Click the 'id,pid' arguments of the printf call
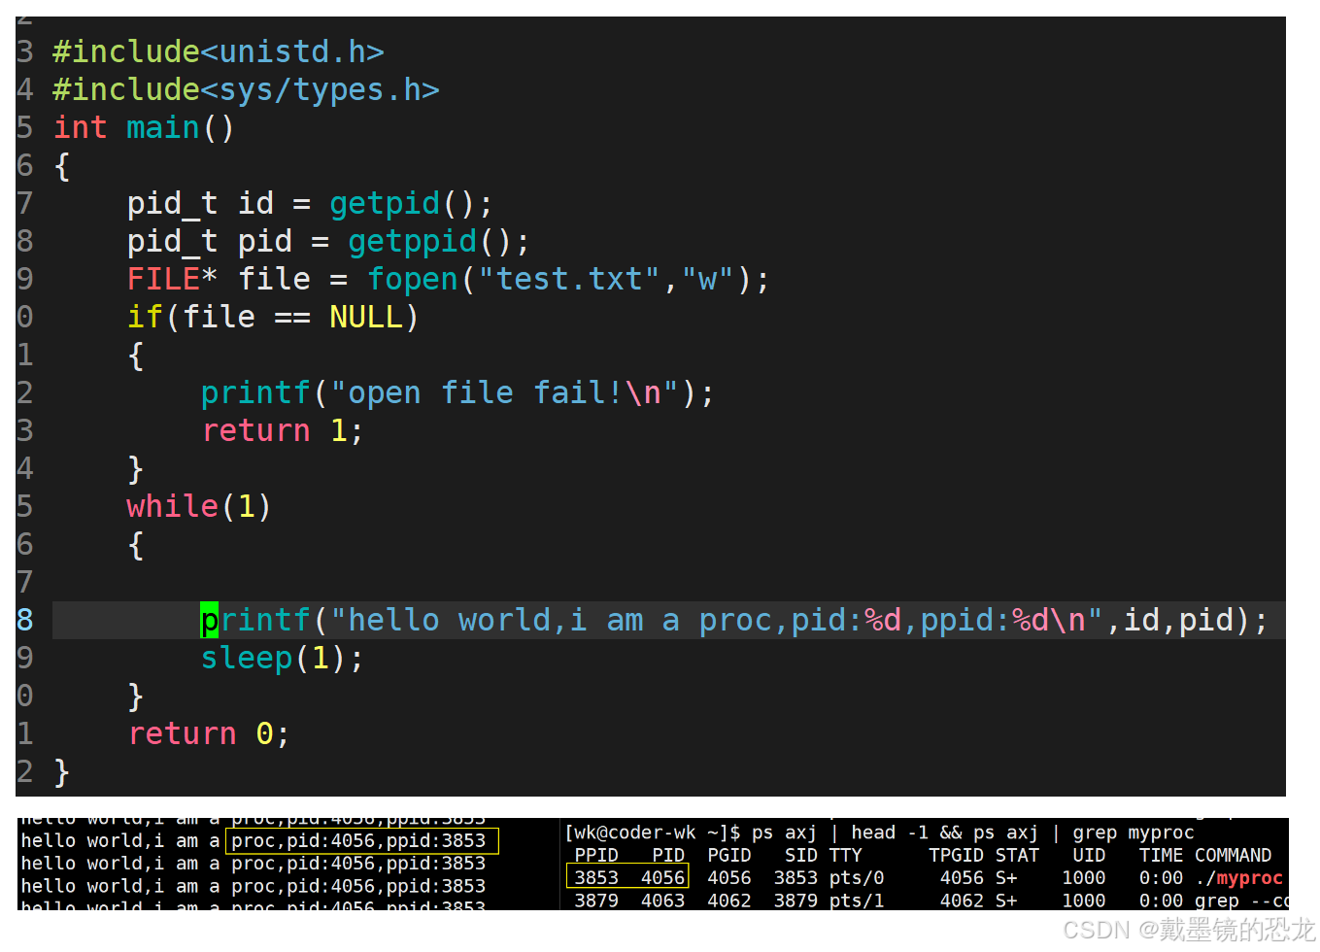This screenshot has height=952, width=1320. click(x=1178, y=620)
